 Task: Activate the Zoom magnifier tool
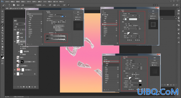(x=2, y=50)
